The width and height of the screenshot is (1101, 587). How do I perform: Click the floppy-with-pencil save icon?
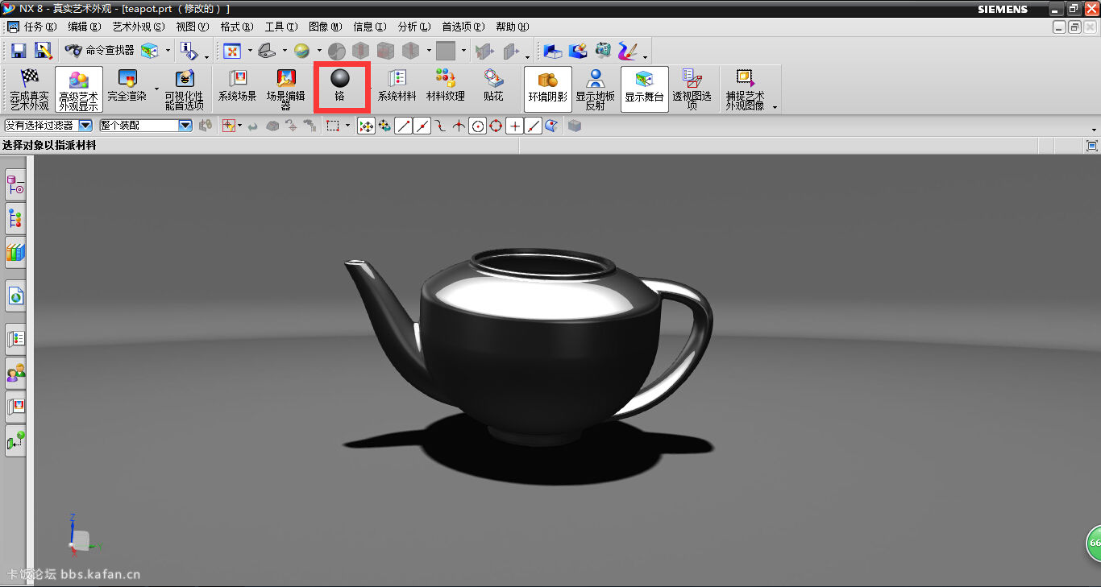tap(42, 51)
